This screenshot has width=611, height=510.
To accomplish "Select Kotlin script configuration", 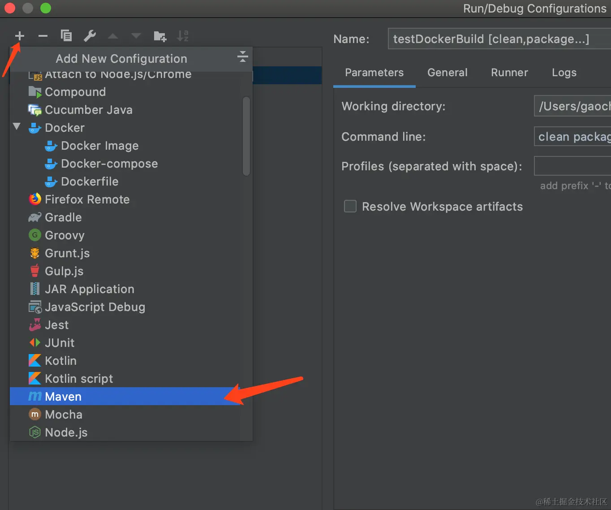I will point(131,379).
